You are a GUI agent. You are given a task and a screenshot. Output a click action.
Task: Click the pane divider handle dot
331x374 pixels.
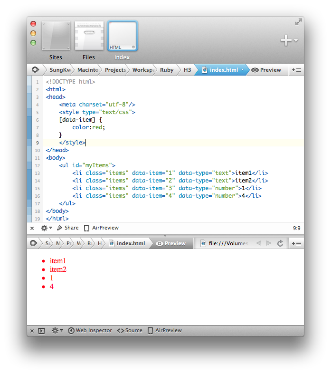coord(165,235)
